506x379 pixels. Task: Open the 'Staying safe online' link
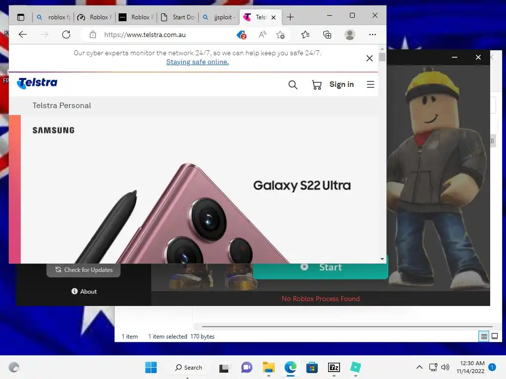click(x=198, y=62)
